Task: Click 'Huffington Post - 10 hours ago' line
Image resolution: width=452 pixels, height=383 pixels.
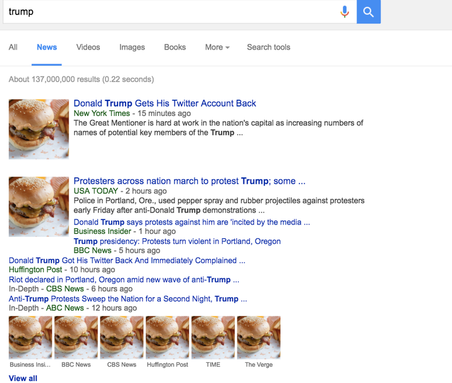Action: pyautogui.click(x=62, y=270)
